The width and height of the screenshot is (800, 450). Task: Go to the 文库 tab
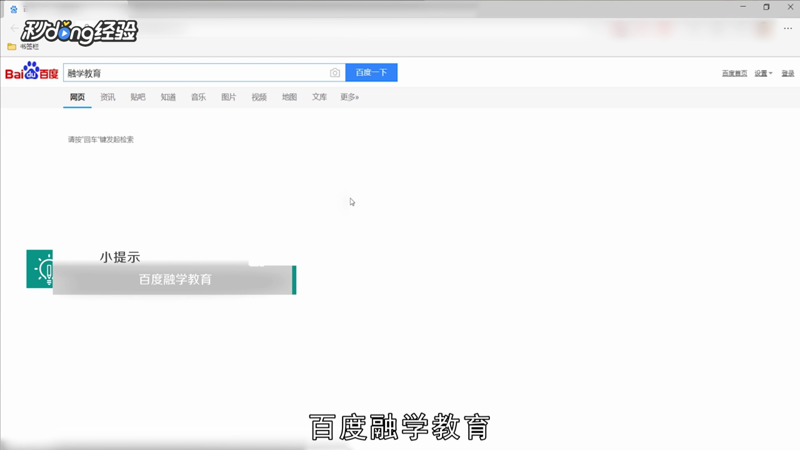(x=319, y=97)
